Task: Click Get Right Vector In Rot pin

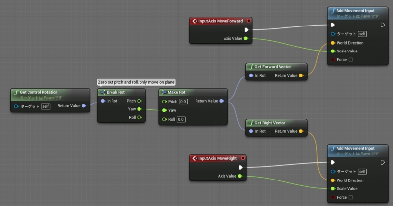Action: tap(251, 131)
